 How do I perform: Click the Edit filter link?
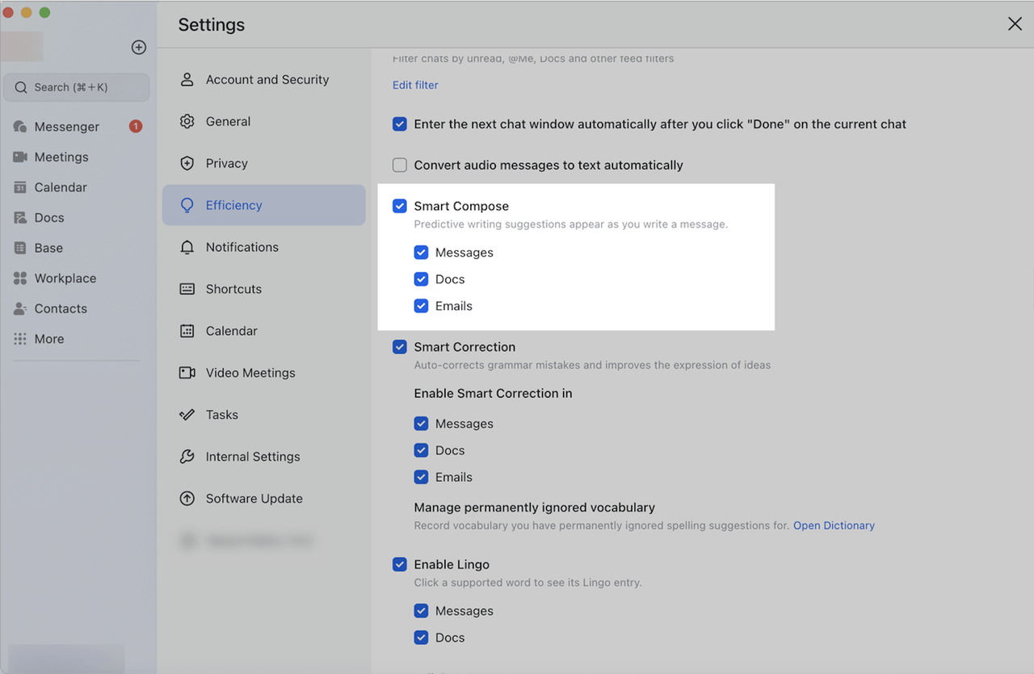point(415,85)
